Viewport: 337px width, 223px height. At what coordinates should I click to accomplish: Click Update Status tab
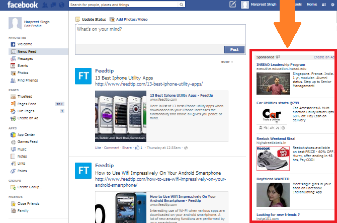(x=91, y=19)
